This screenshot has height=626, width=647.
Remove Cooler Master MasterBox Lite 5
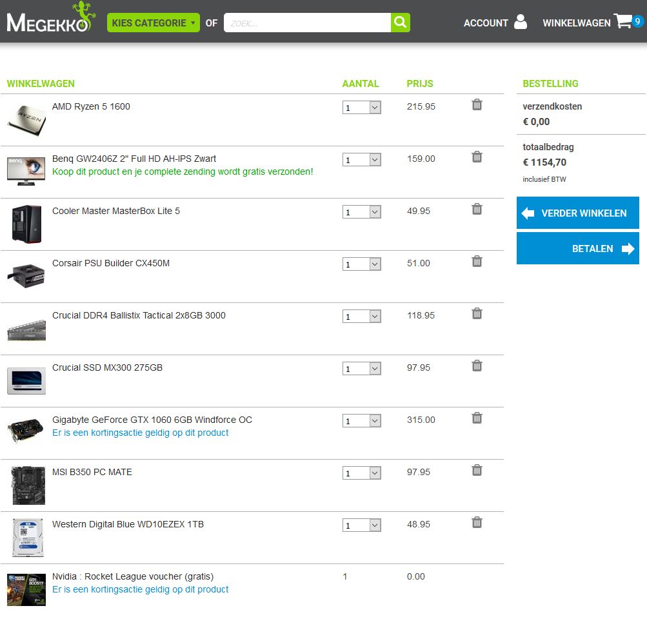[x=477, y=209]
